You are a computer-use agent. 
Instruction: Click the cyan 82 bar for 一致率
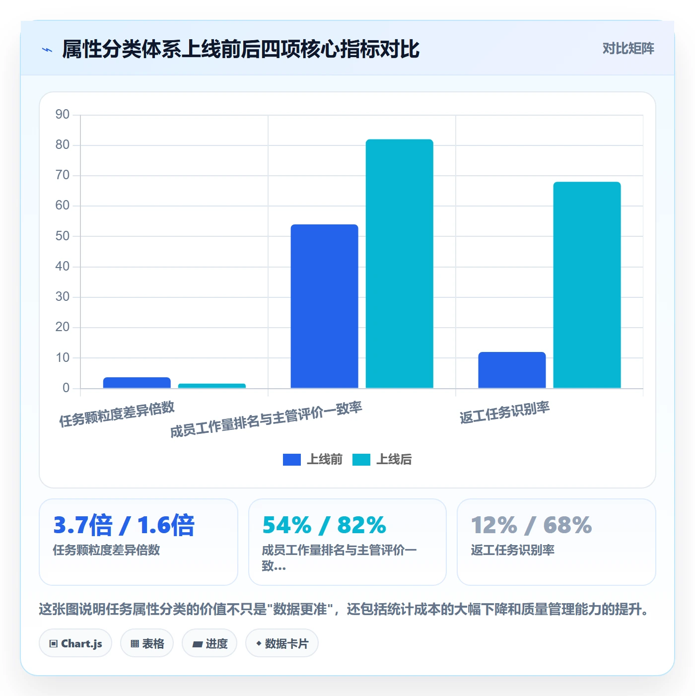400,264
